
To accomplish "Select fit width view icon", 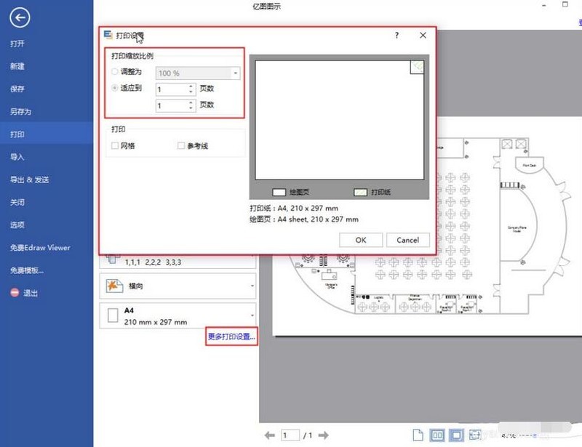I will click(475, 435).
